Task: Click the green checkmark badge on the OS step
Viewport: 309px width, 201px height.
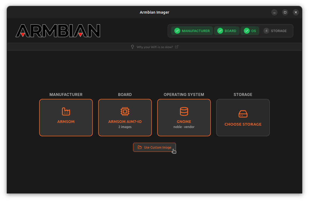Action: click(x=247, y=30)
